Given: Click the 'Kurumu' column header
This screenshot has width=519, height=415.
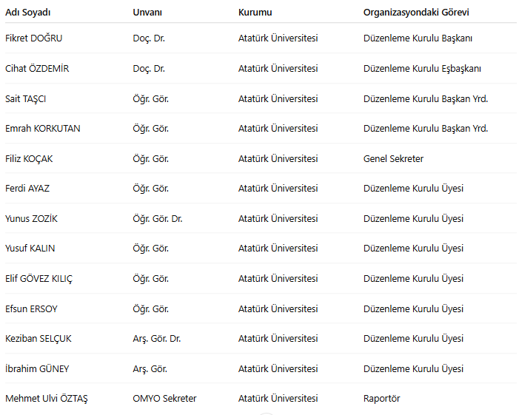Looking at the screenshot, I should [255, 13].
